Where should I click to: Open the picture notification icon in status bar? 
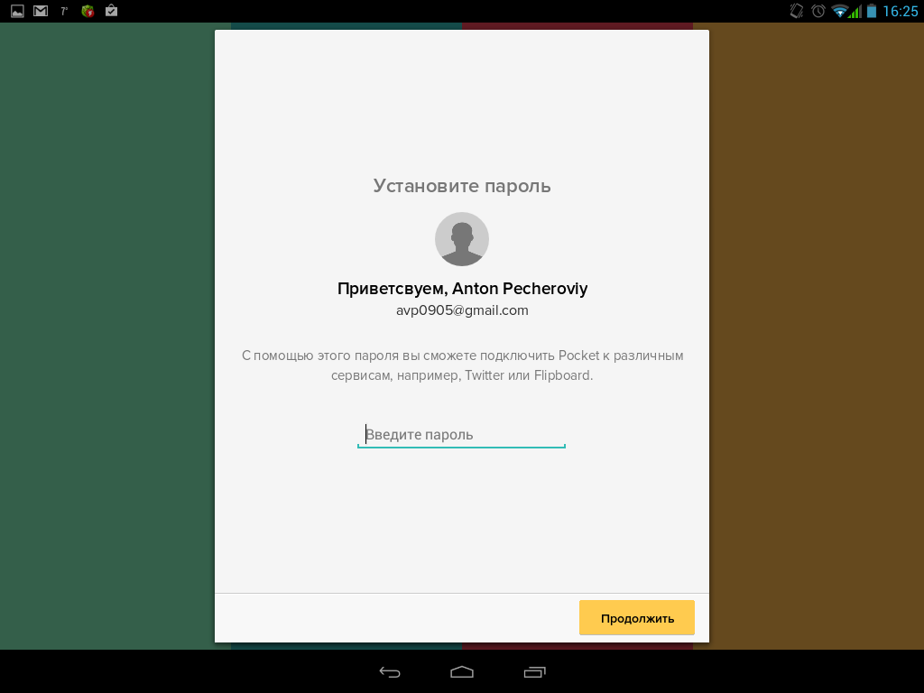tap(18, 11)
